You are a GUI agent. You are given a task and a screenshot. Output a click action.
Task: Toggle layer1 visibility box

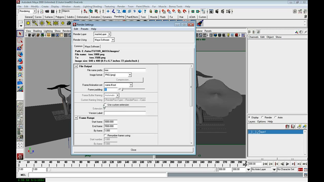click(x=250, y=132)
